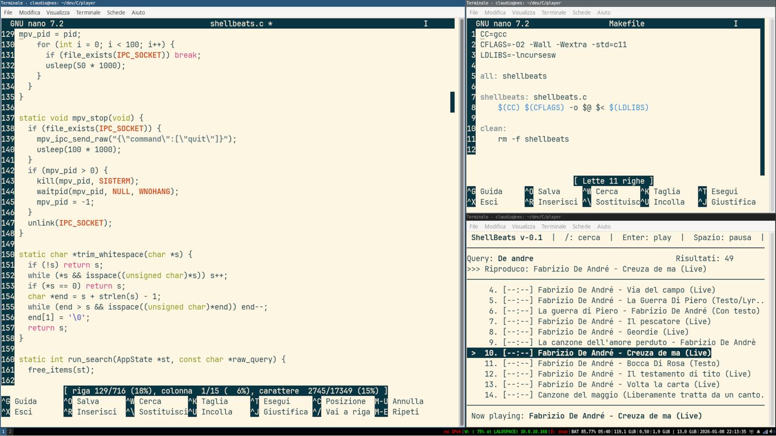776x436 pixels.
Task: Switch to workspace 2 in the bottom bar
Action: (10, 431)
